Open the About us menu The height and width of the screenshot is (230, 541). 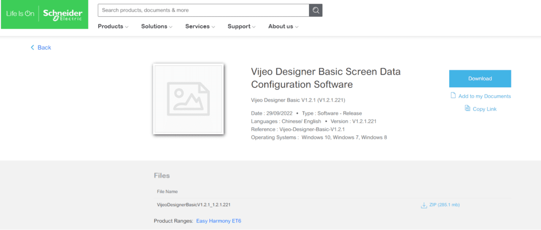pyautogui.click(x=283, y=26)
